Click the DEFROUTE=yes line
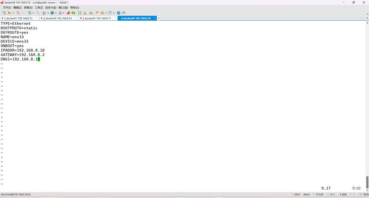The height and width of the screenshot is (198, 369). click(14, 32)
